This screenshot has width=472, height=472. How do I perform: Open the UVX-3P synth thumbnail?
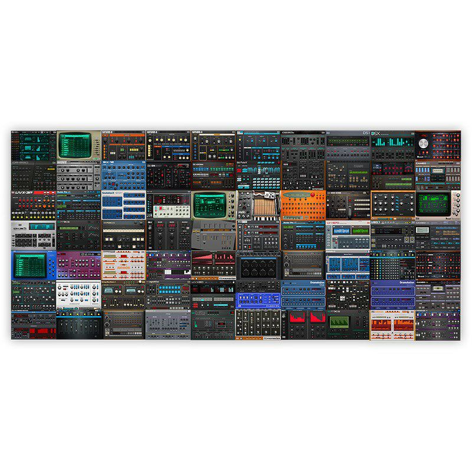tap(34, 205)
